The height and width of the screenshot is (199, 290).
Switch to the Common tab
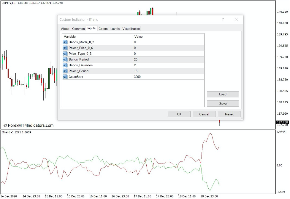point(78,29)
